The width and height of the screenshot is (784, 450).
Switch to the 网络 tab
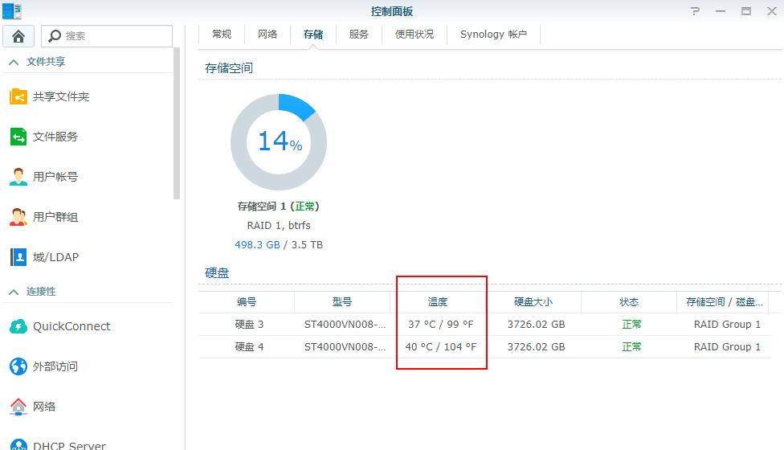click(x=267, y=35)
